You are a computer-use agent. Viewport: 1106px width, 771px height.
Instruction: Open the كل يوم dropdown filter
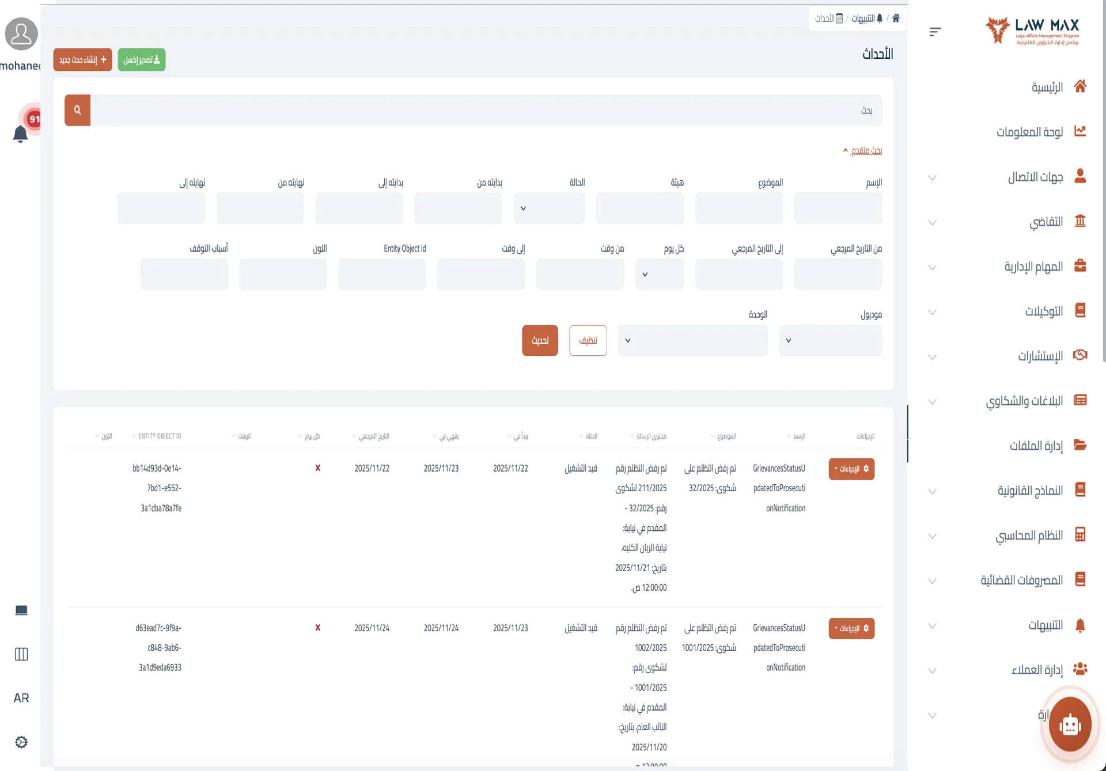coord(659,275)
